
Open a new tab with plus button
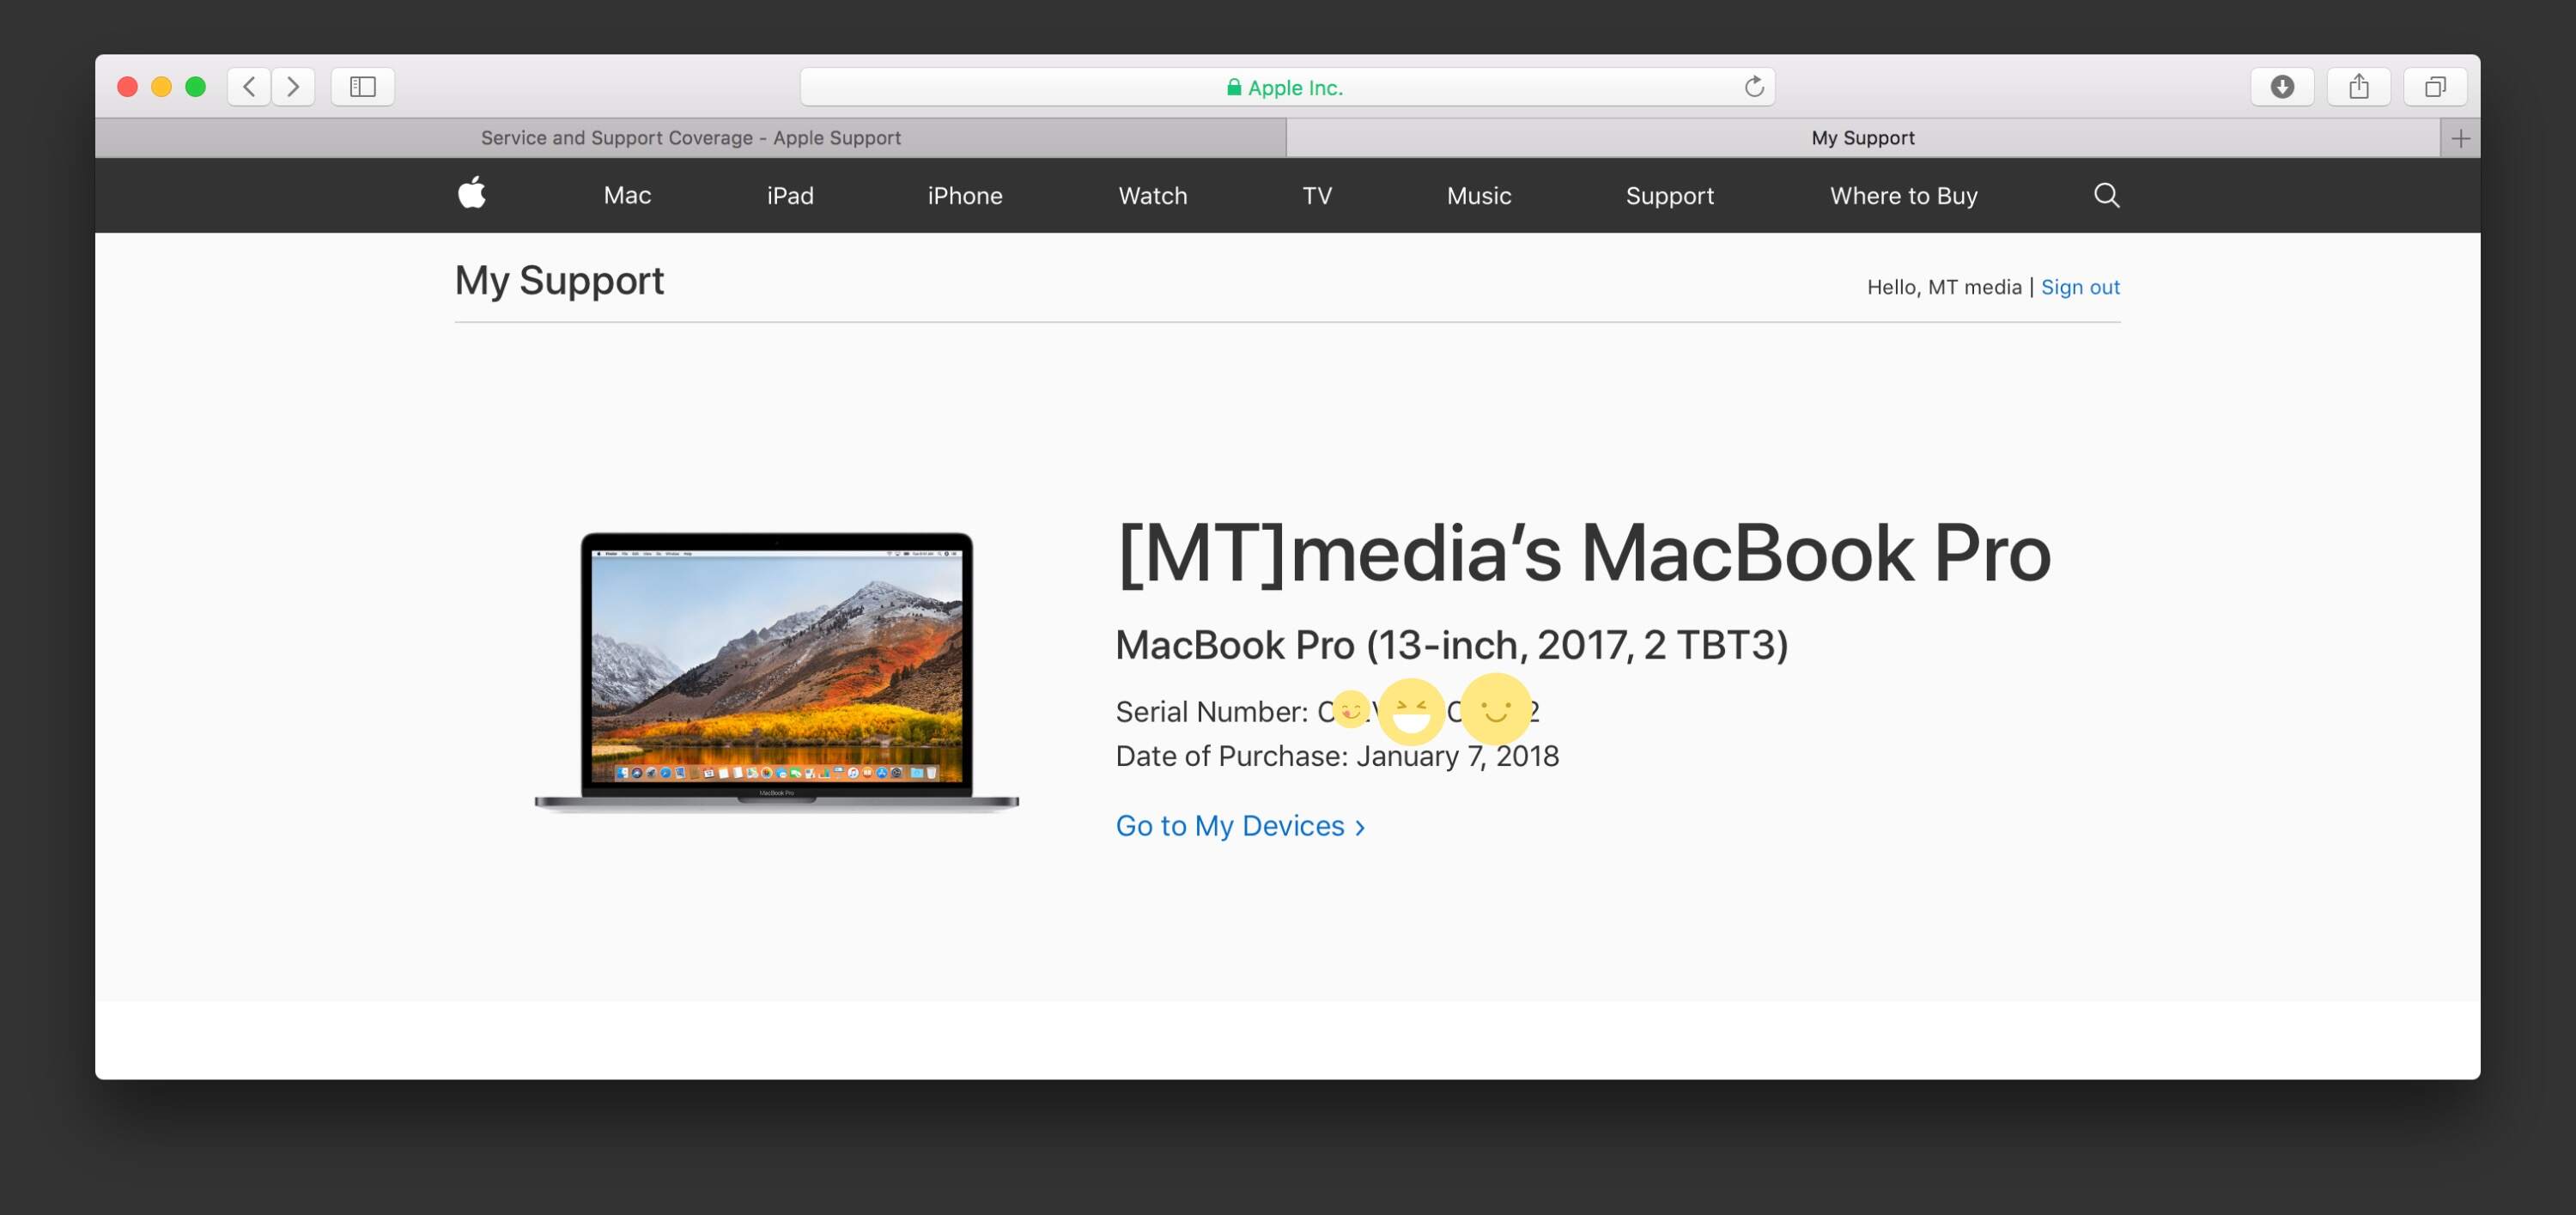coord(2460,138)
